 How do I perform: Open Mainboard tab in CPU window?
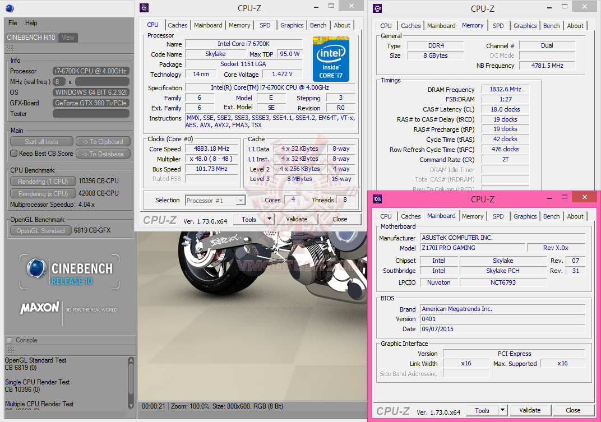coord(208,25)
